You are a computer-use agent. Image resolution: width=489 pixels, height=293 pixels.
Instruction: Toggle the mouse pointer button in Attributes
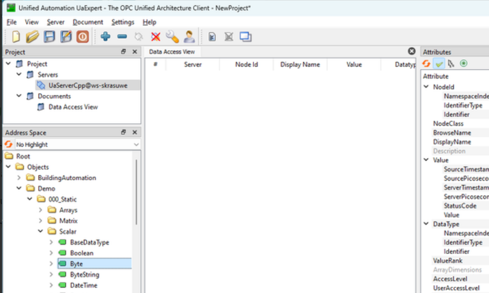451,64
